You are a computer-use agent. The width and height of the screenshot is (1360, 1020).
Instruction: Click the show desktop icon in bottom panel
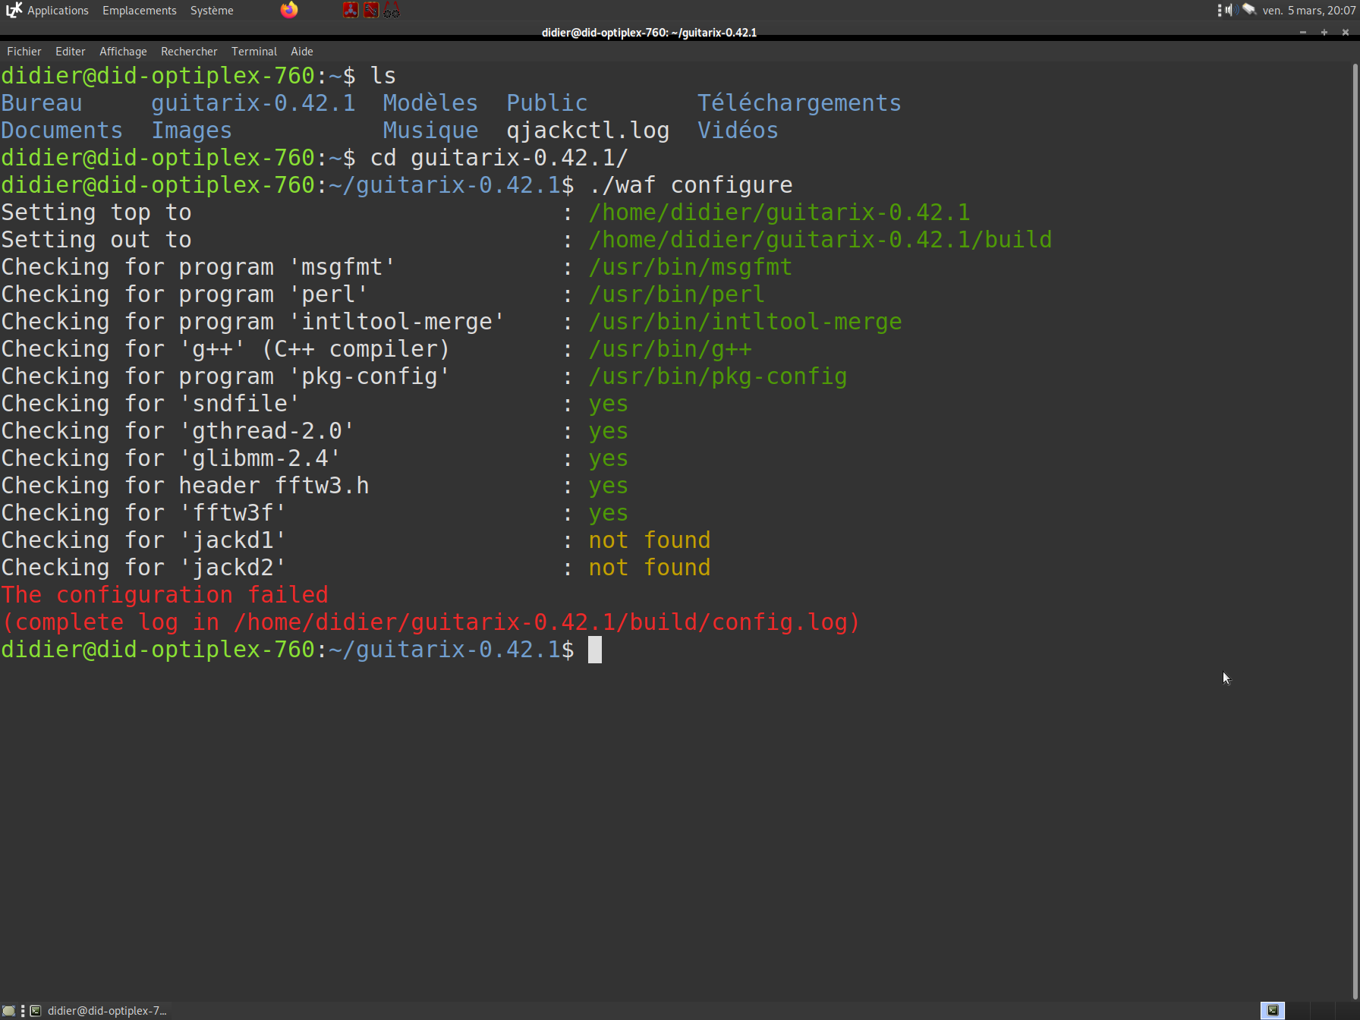pyautogui.click(x=8, y=1011)
